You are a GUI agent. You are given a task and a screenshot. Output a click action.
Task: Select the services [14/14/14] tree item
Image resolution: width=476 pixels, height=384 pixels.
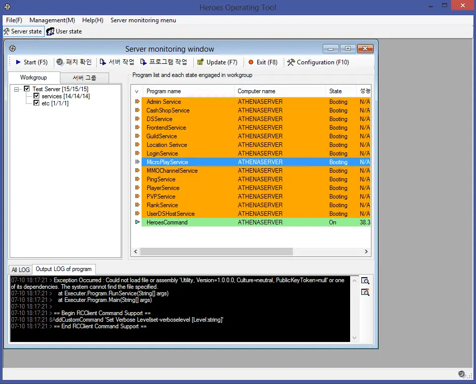coord(65,96)
